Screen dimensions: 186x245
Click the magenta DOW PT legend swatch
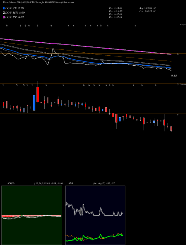coord(4,17)
